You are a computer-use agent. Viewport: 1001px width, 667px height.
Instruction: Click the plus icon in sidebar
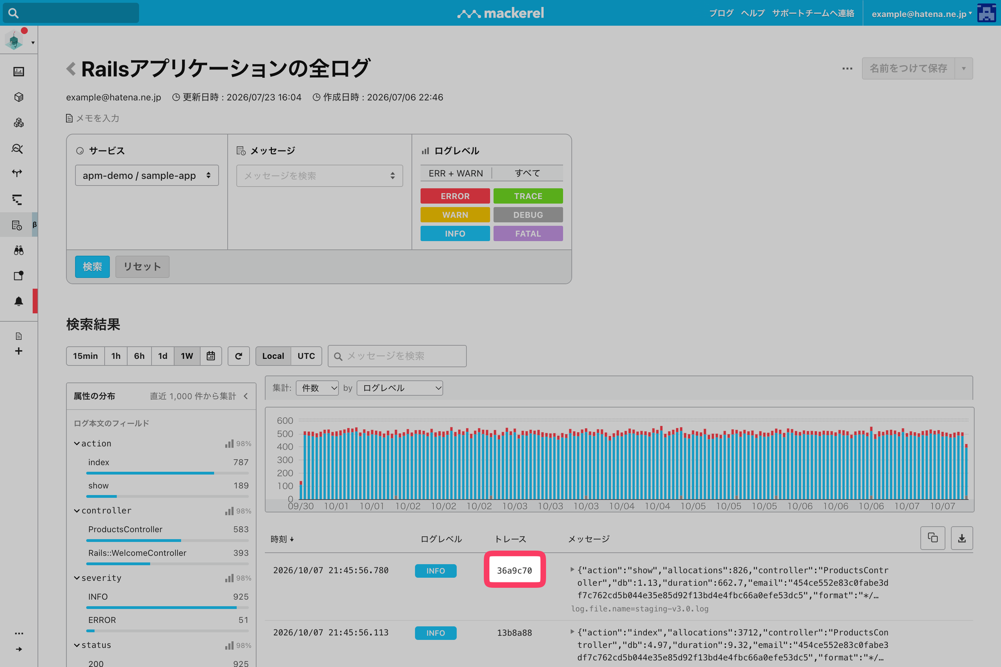(x=19, y=351)
